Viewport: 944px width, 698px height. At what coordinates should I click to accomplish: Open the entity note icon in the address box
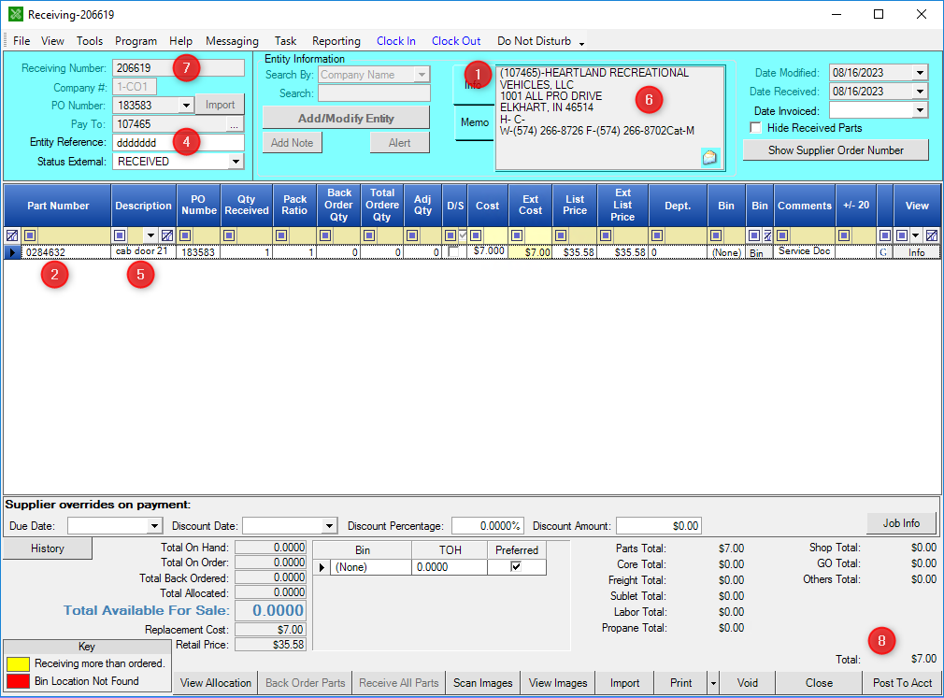[709, 158]
